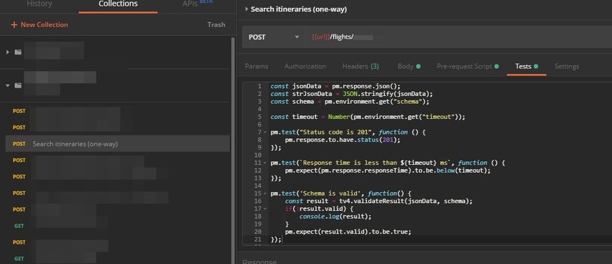Viewport: 612px width, 264px height.
Task: Click the console.log(result) line
Action: [336, 216]
